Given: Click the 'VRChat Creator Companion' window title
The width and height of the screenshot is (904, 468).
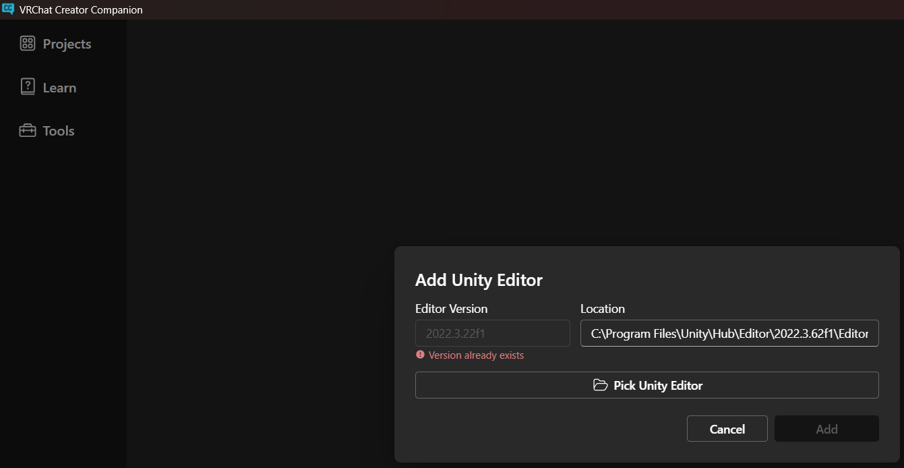Looking at the screenshot, I should (81, 10).
